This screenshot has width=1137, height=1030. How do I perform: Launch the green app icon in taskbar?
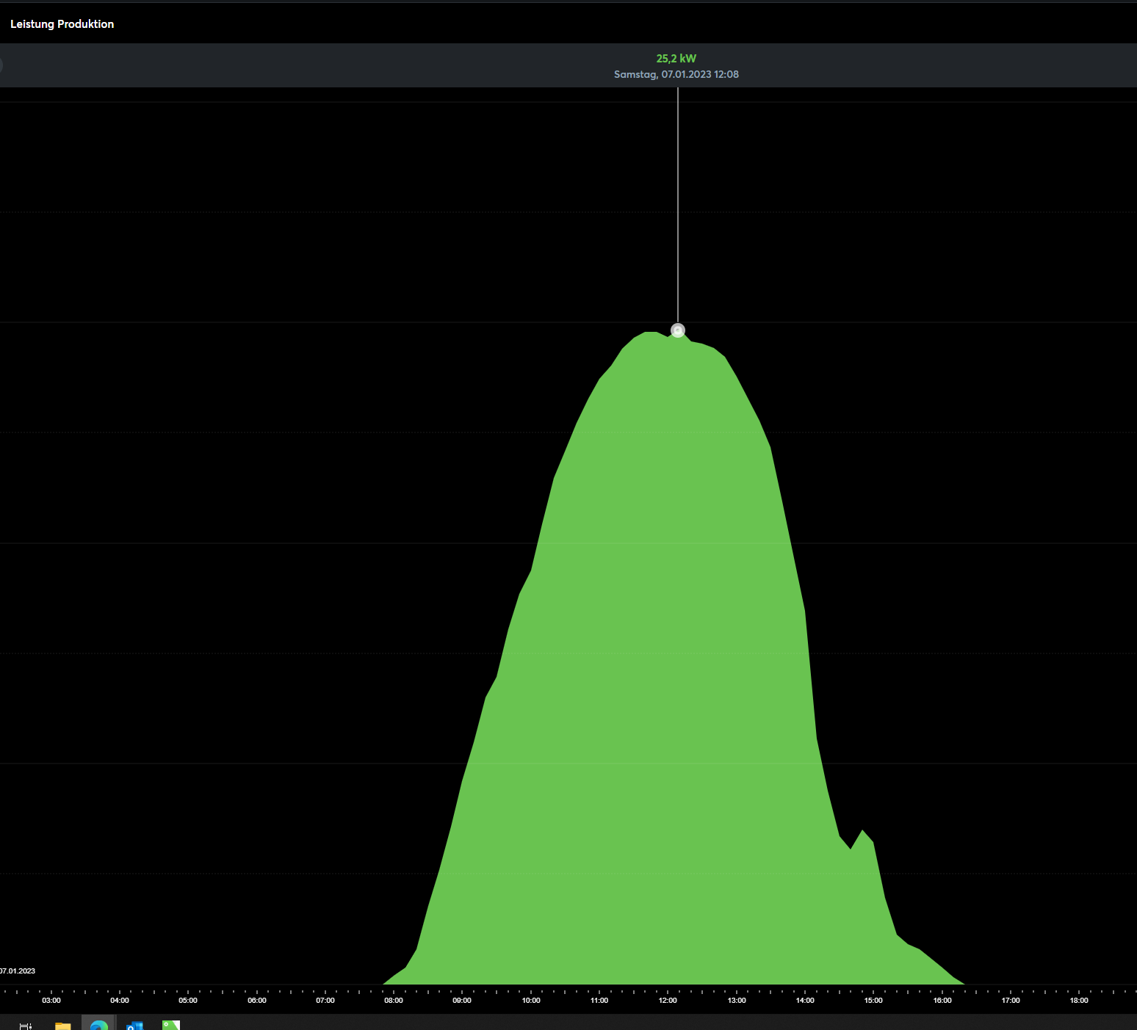[170, 1025]
